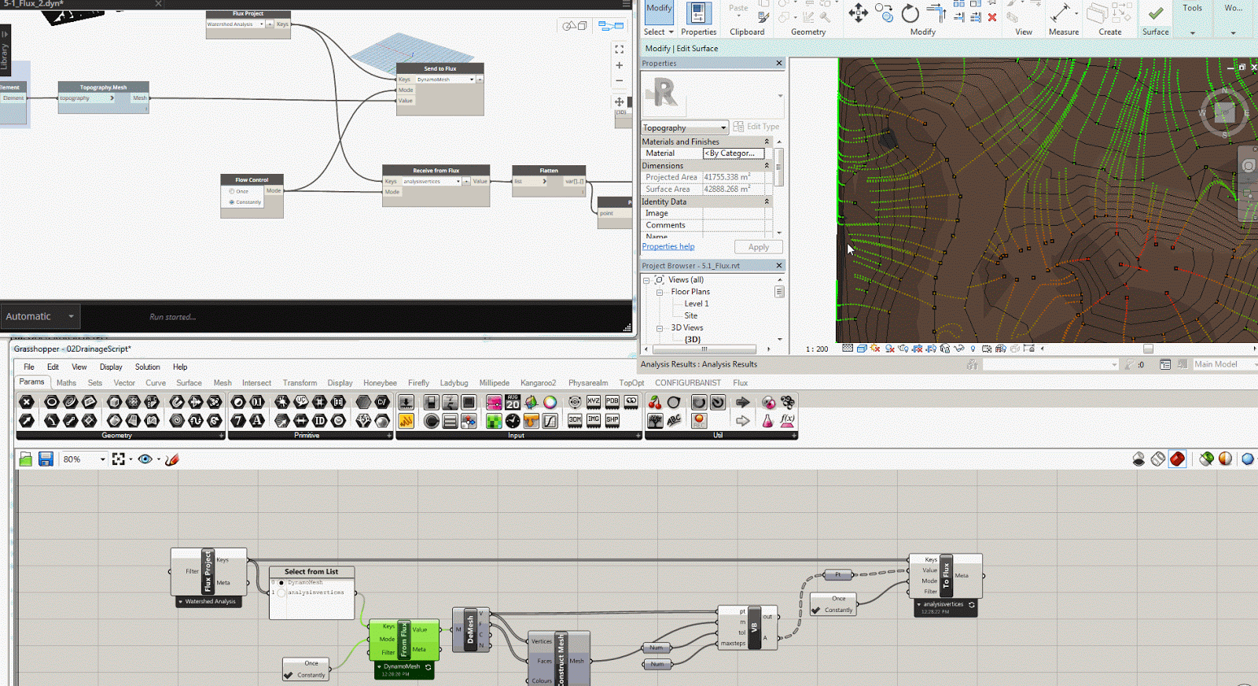
Task: Open the Dynamo Automatic run mode dropdown
Action: [40, 316]
